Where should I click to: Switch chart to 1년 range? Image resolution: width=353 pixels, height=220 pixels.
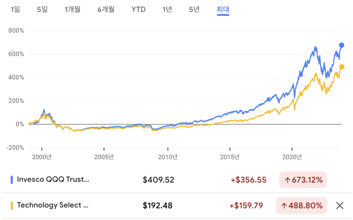click(x=167, y=9)
